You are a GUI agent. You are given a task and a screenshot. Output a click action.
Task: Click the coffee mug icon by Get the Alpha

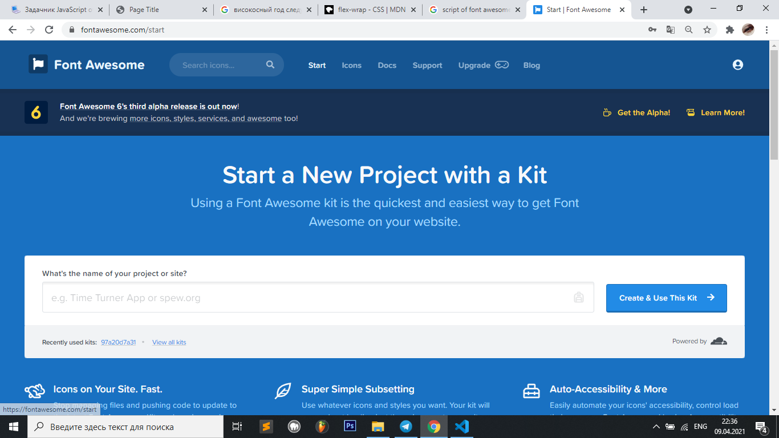tap(607, 113)
